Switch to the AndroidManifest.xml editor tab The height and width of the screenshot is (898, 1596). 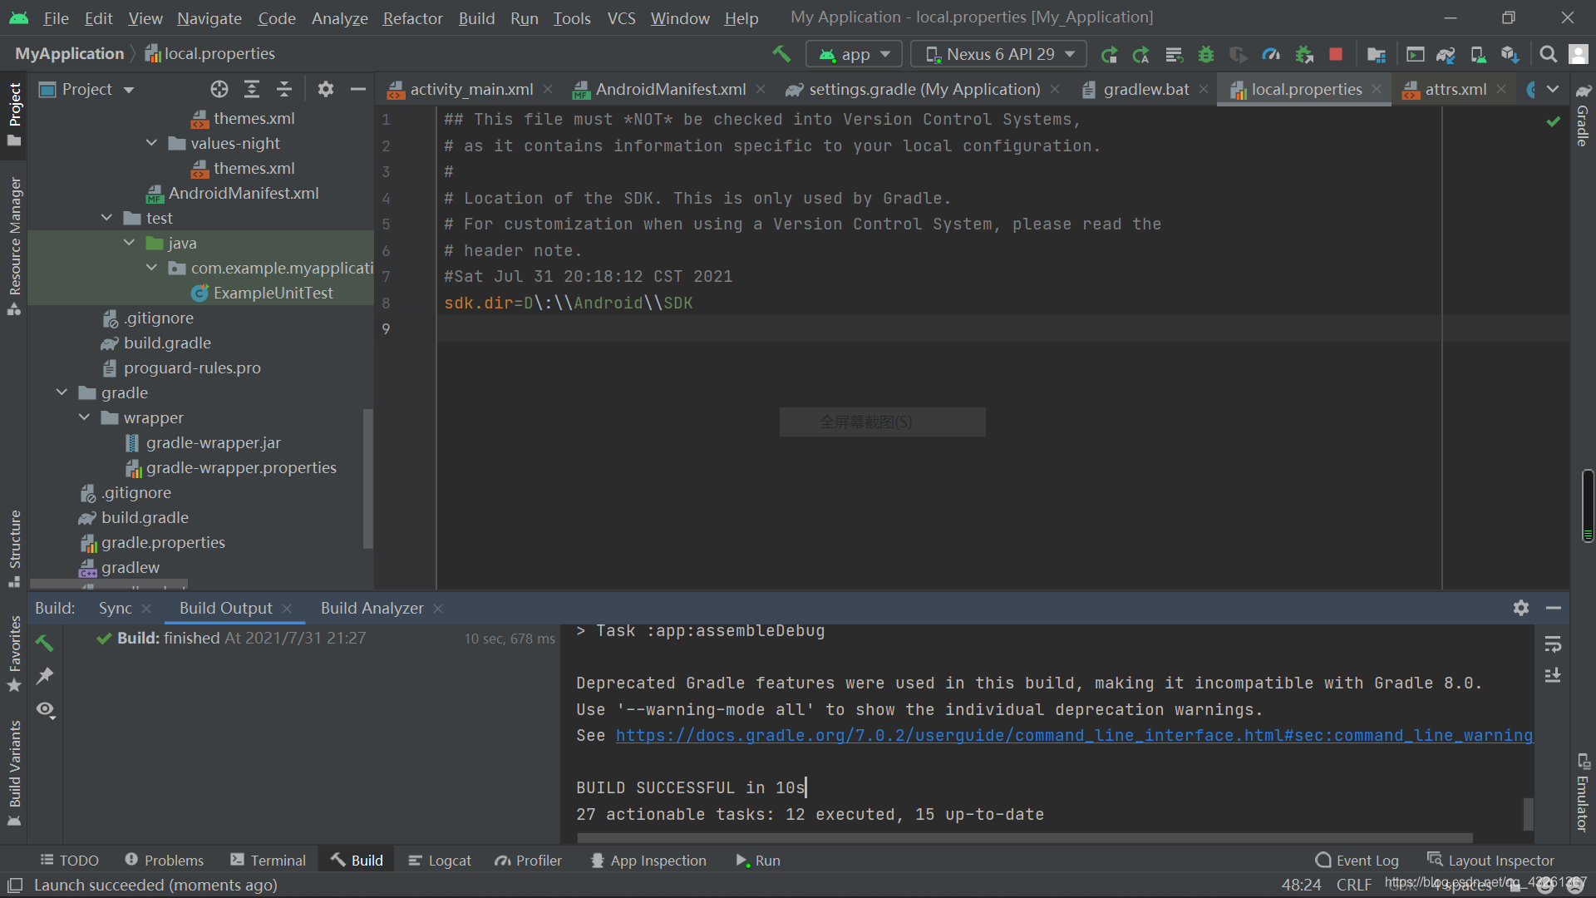tap(670, 89)
